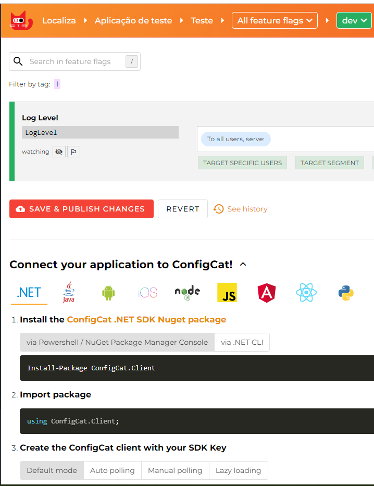Open the All feature flags dropdown

coord(275,20)
